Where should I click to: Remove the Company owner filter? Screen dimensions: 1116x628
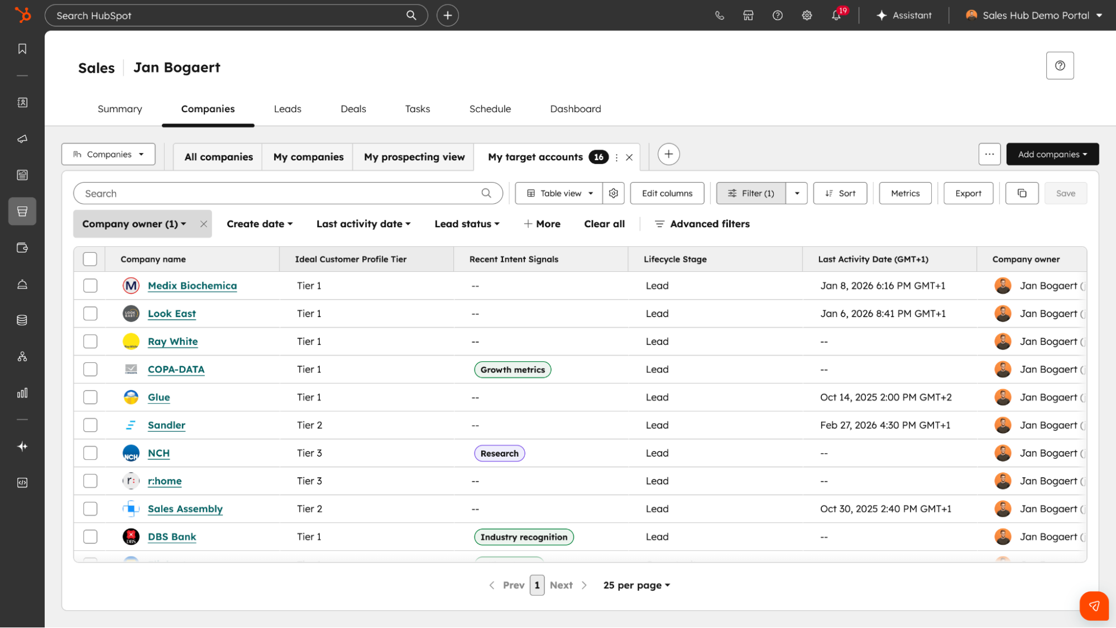click(204, 224)
